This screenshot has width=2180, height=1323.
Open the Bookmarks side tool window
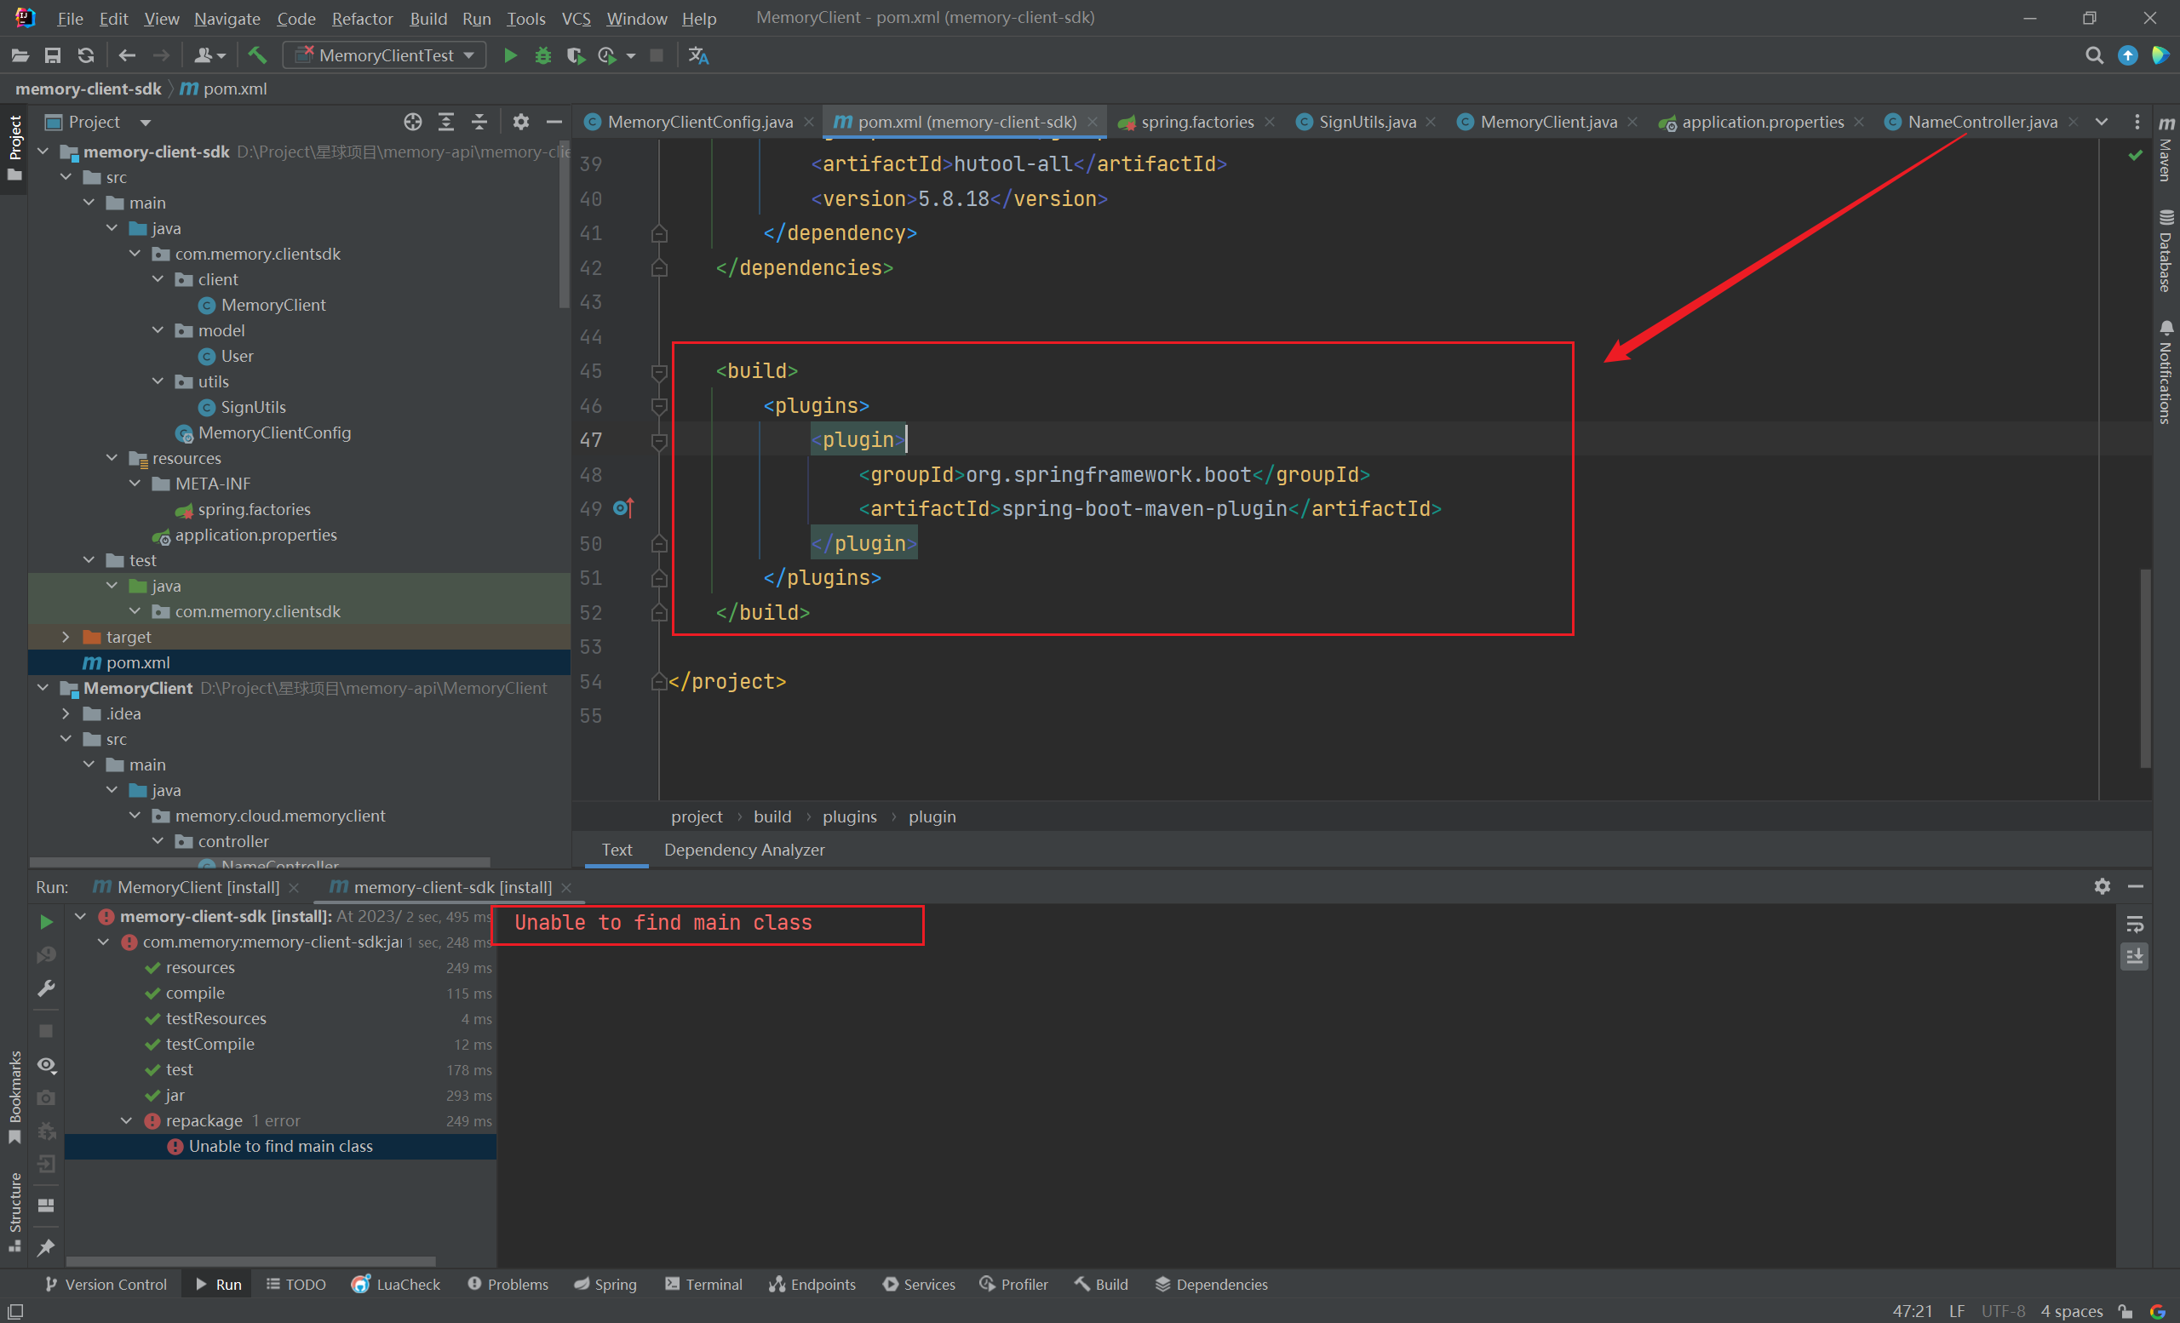(14, 1097)
